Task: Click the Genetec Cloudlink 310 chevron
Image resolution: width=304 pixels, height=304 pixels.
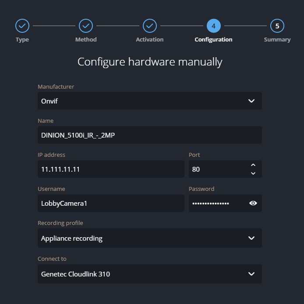Action: tap(251, 274)
